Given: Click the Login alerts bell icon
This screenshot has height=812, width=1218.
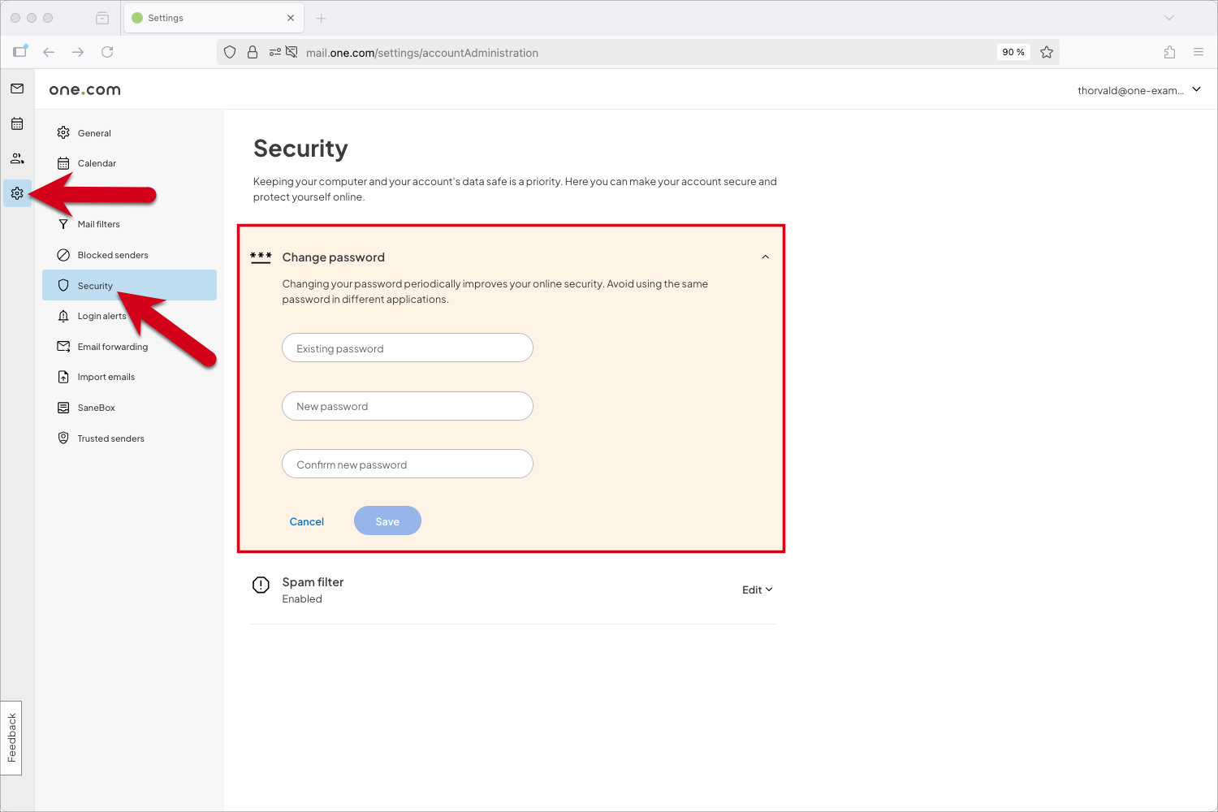Looking at the screenshot, I should click(x=63, y=316).
